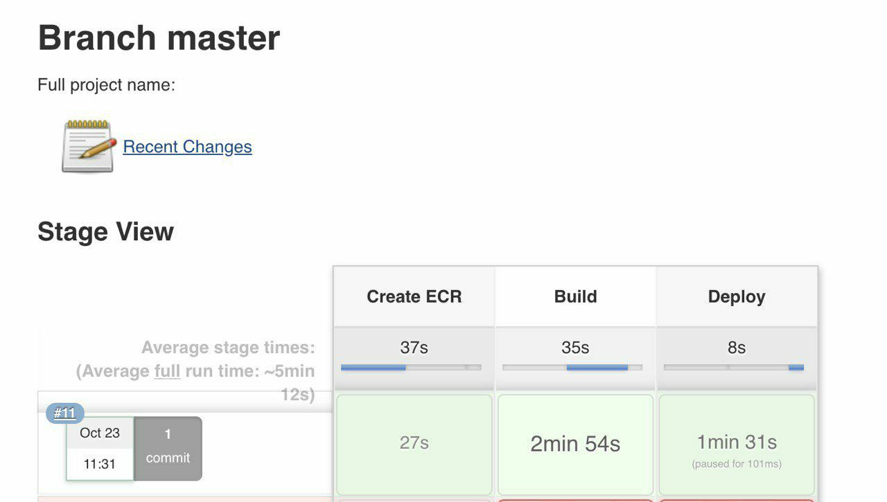Open the Deploy 1min 31s stage cell

click(x=737, y=442)
